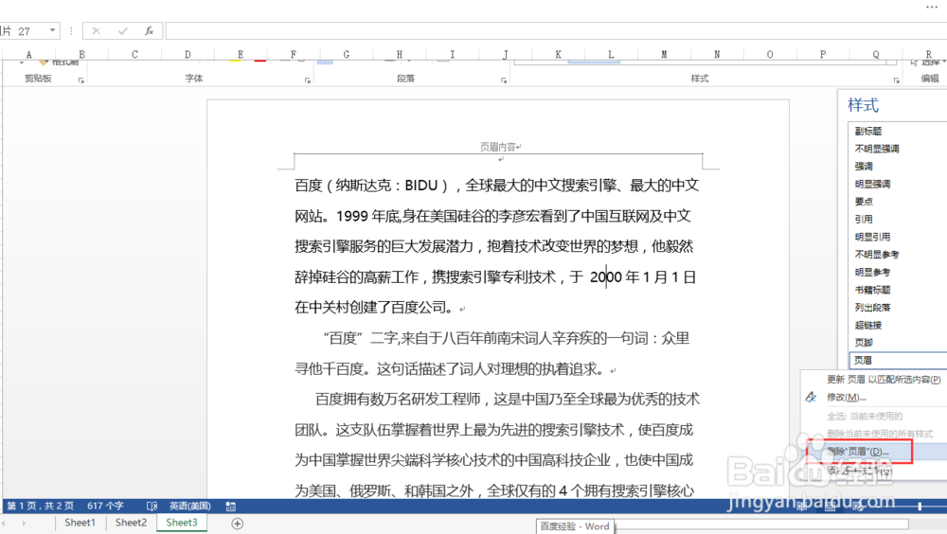The width and height of the screenshot is (947, 534).
Task: Click into the formula bar input
Action: [556, 31]
